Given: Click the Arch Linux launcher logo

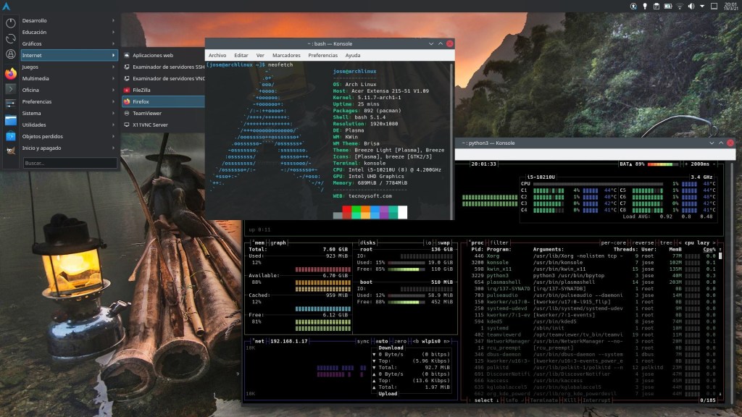Looking at the screenshot, I should click(x=7, y=7).
